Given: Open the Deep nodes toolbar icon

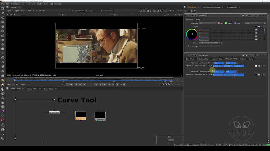Looking at the screenshot, I should click(3, 58).
